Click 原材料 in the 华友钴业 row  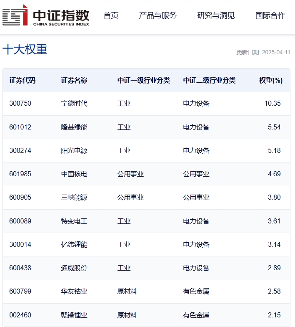(127, 291)
